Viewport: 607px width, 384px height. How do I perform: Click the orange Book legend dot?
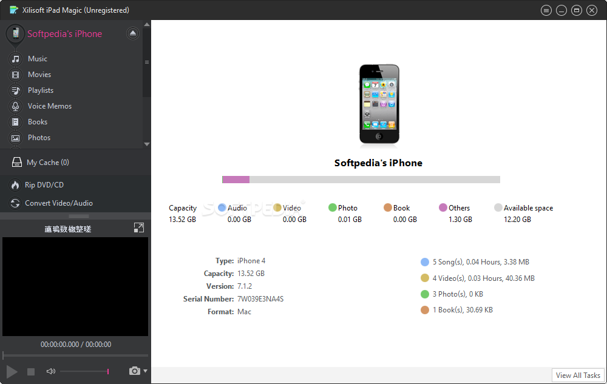[x=388, y=207]
